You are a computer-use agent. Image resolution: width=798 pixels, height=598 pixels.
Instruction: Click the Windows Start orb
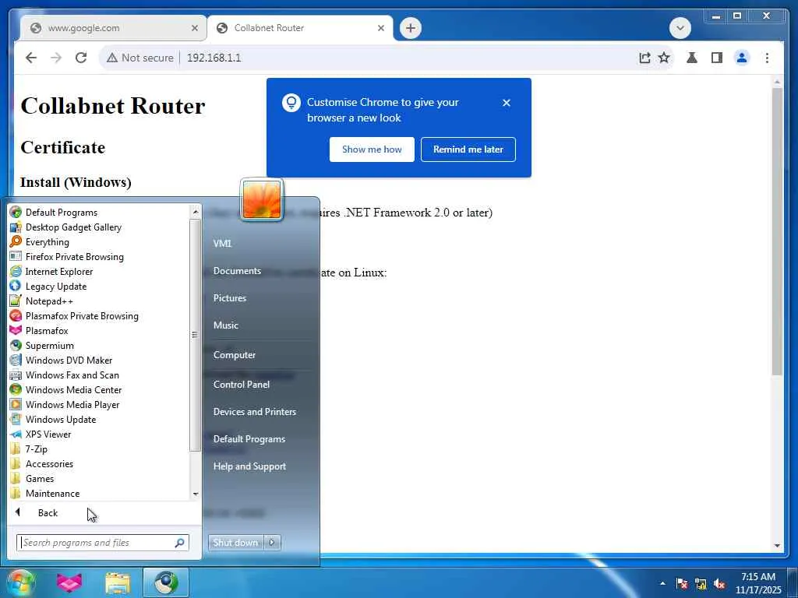coord(20,582)
